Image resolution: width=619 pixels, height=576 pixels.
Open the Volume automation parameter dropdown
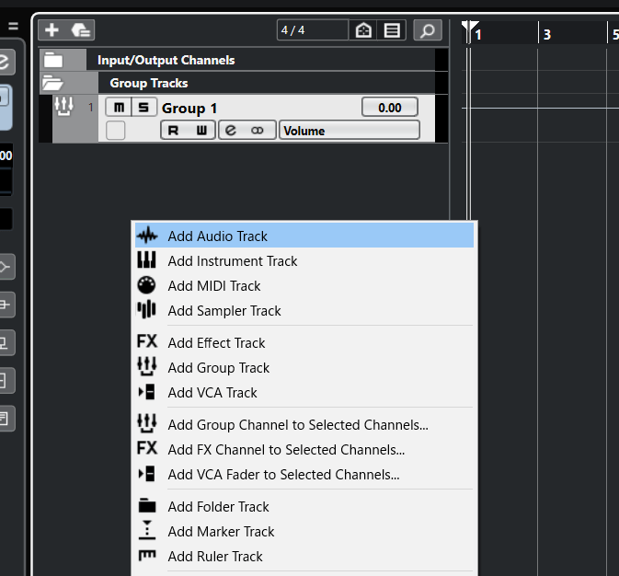[x=349, y=131]
